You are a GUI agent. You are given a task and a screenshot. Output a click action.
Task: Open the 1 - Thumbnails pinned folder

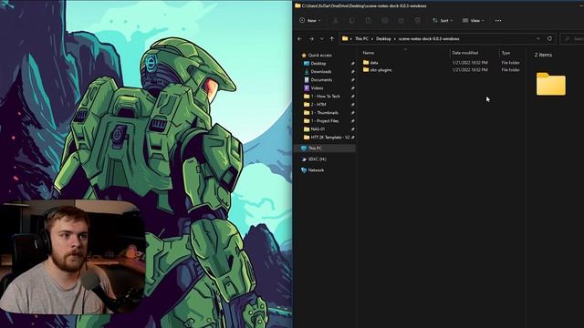point(321,113)
